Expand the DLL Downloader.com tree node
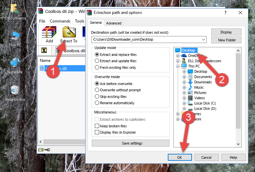This screenshot has width=255, height=172. point(178,61)
